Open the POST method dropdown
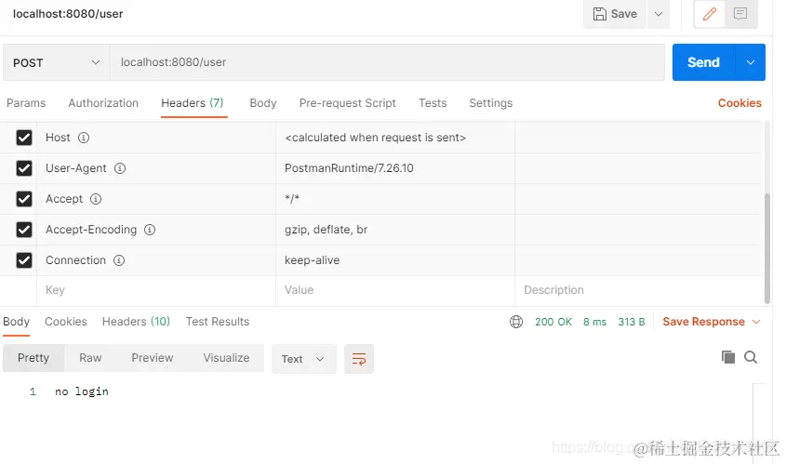786x464 pixels. click(56, 62)
